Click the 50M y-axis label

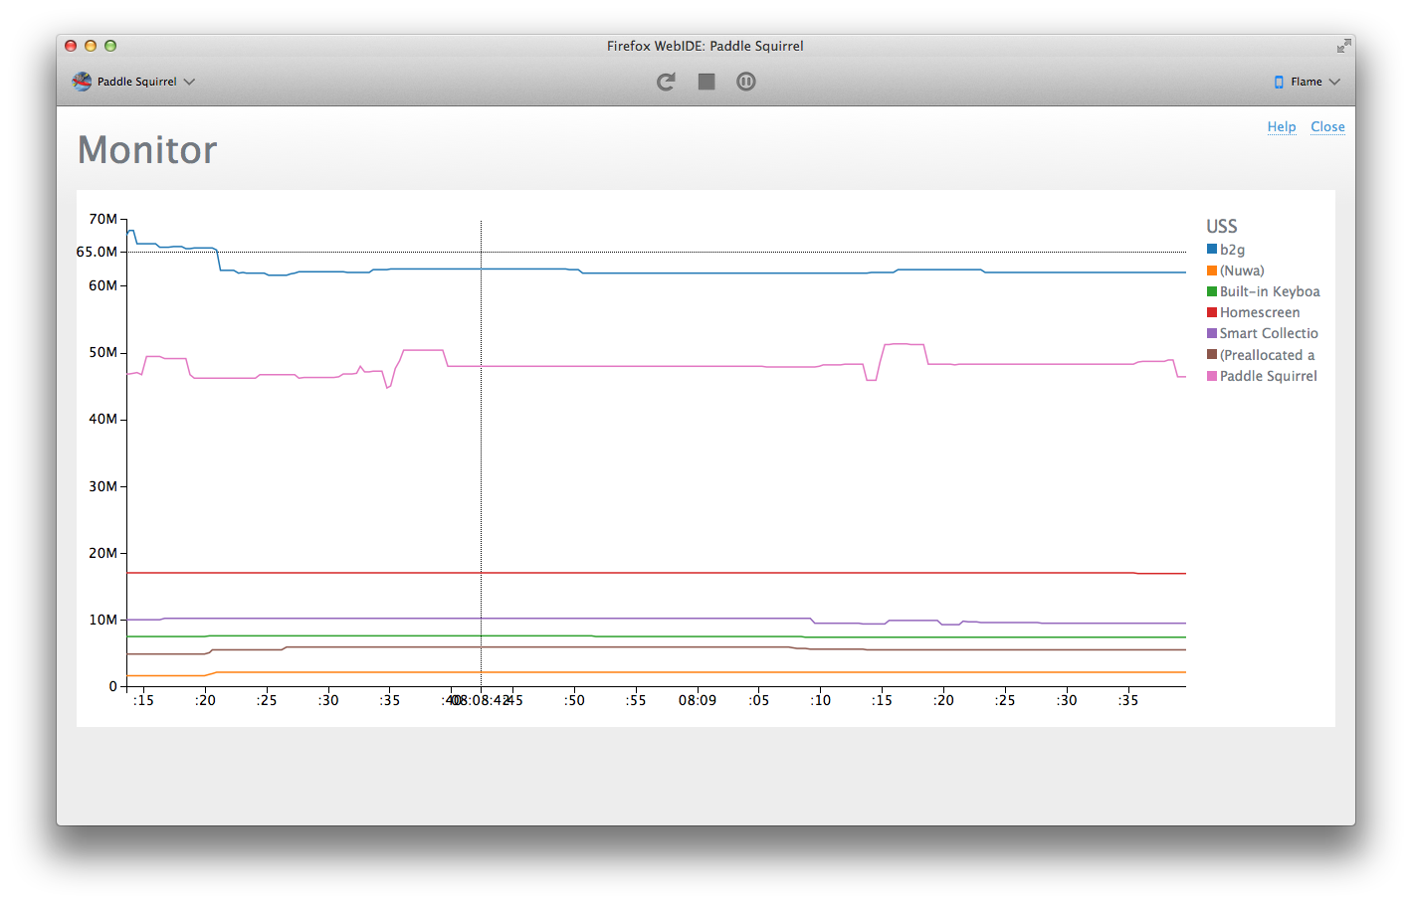tap(102, 352)
